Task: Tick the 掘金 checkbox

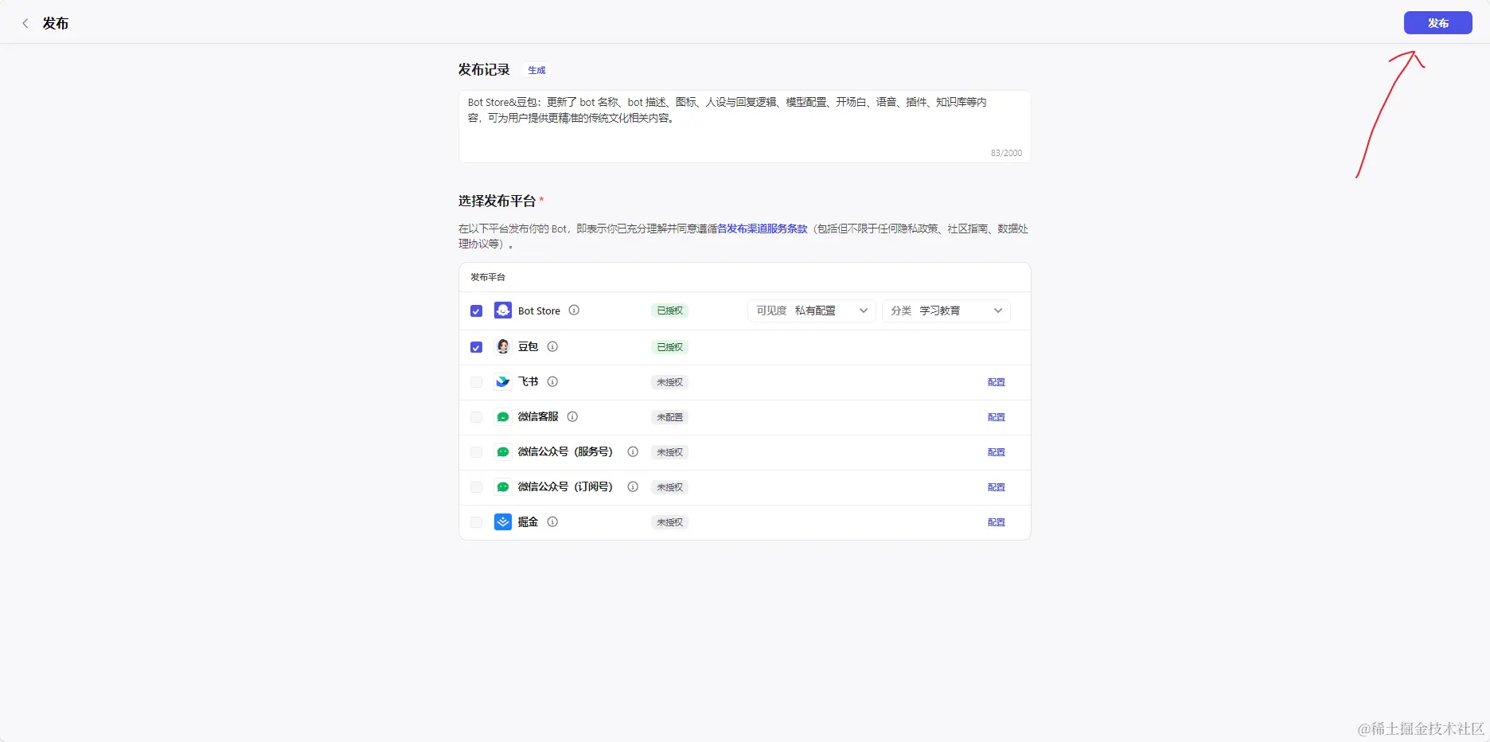Action: [476, 522]
